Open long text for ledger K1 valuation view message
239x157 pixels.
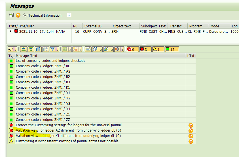(x=191, y=136)
